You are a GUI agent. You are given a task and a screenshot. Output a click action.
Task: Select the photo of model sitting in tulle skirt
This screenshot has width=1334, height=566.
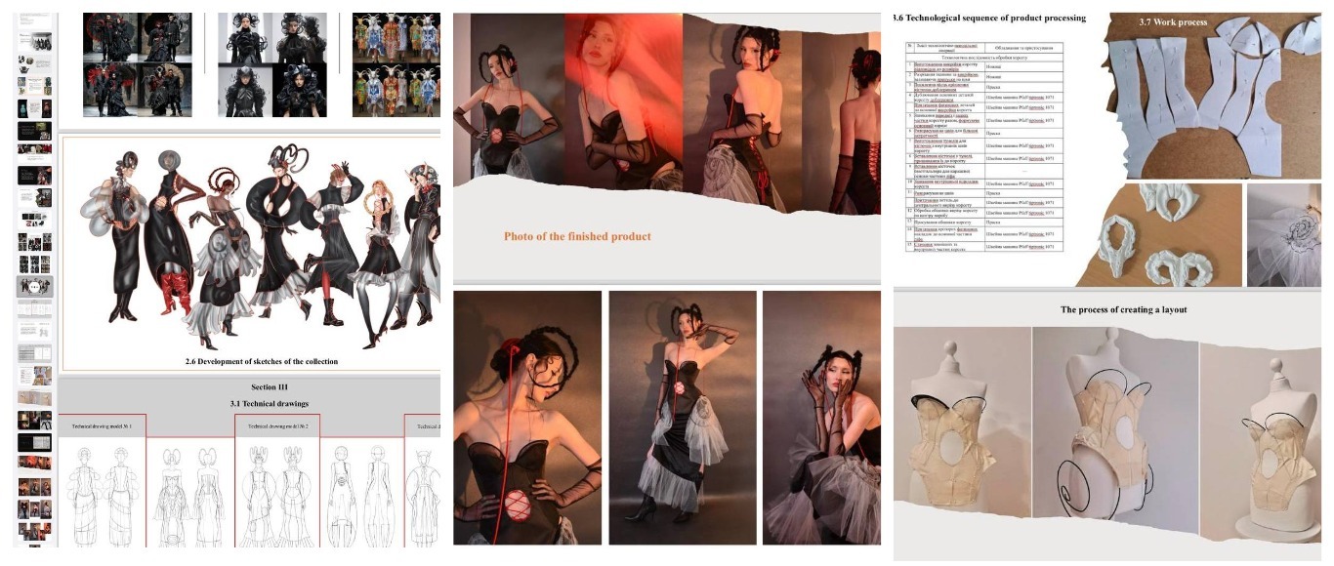point(822,417)
